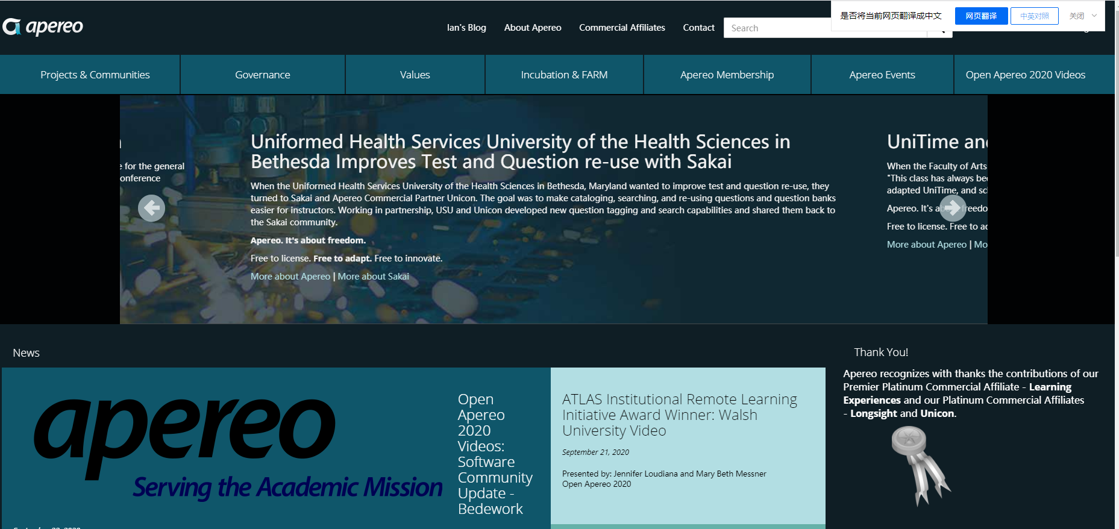Click Learning Experiences affiliate name
This screenshot has width=1119, height=529.
958,393
